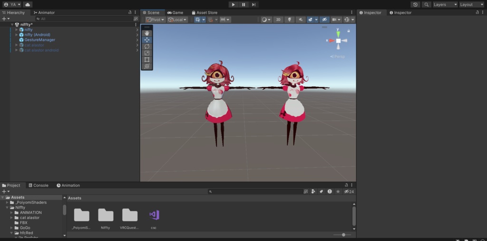Expand the nifty object in Hierarchy

(x=17, y=29)
